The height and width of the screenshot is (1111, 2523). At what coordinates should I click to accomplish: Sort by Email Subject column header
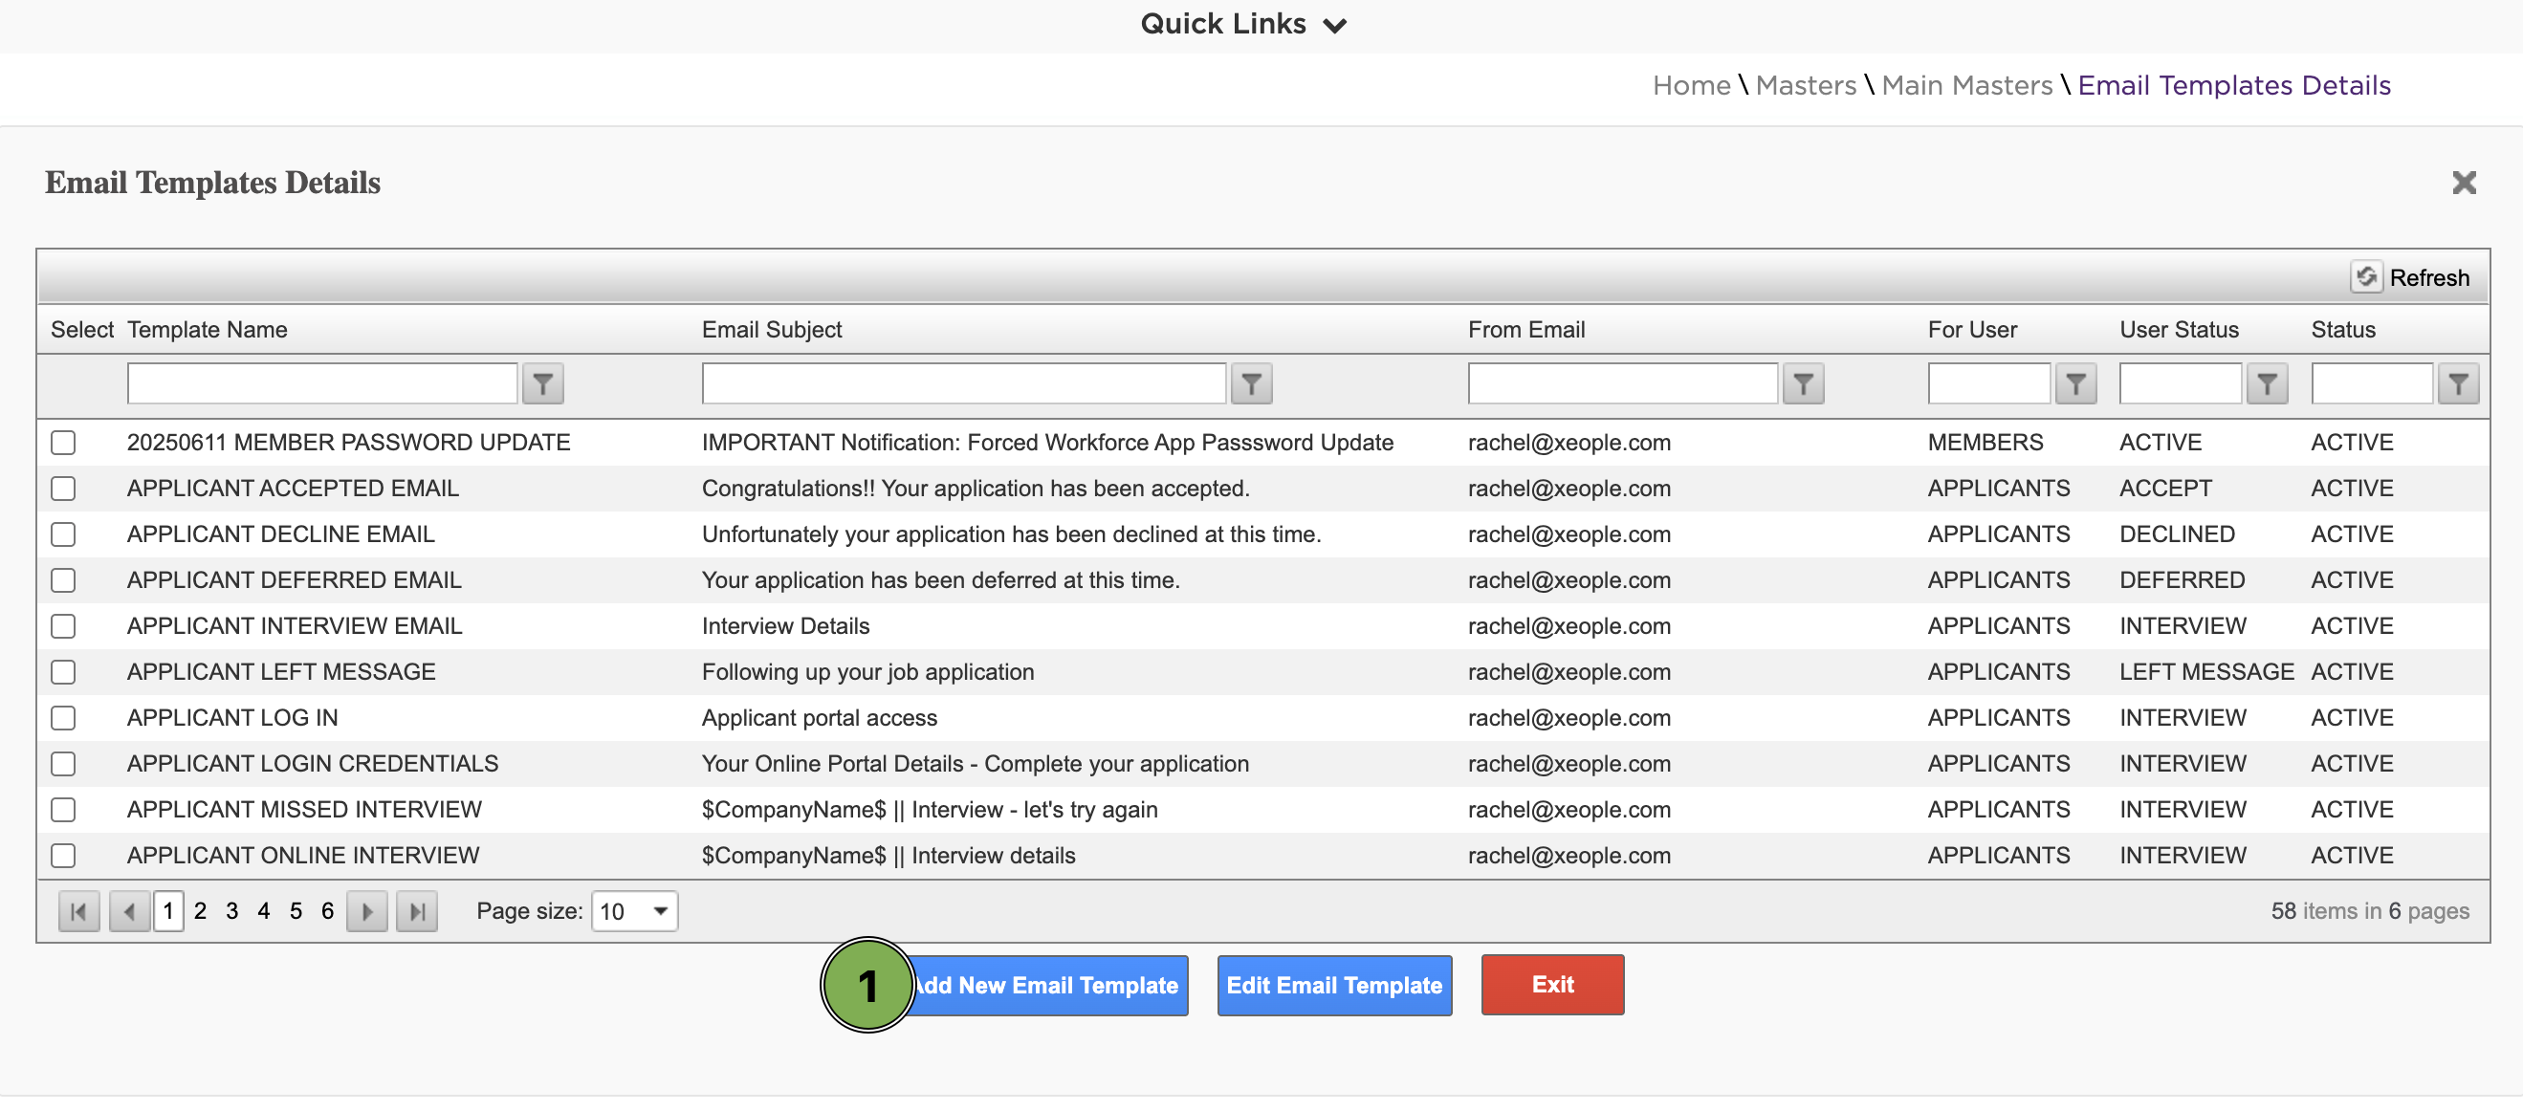click(772, 330)
